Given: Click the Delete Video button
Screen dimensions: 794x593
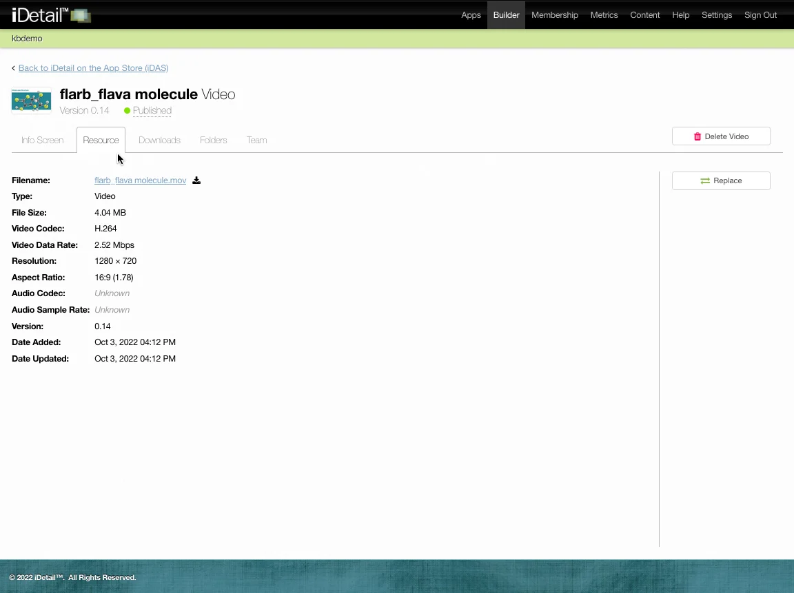Looking at the screenshot, I should 721,136.
